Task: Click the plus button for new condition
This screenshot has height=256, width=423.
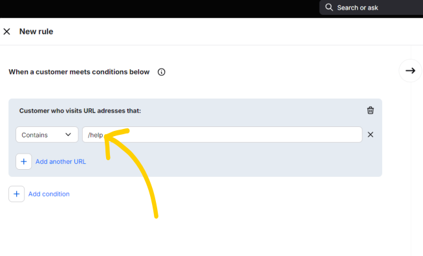Action: coord(16,194)
